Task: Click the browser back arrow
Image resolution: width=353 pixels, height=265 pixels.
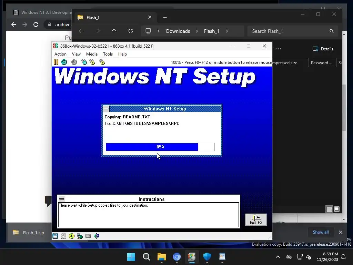Action: [14, 24]
